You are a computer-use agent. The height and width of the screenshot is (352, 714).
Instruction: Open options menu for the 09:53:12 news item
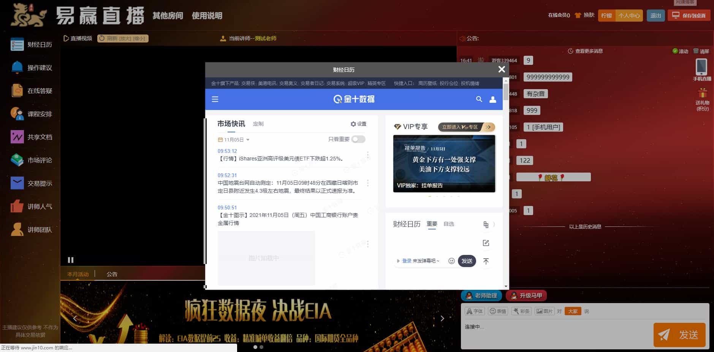[367, 155]
